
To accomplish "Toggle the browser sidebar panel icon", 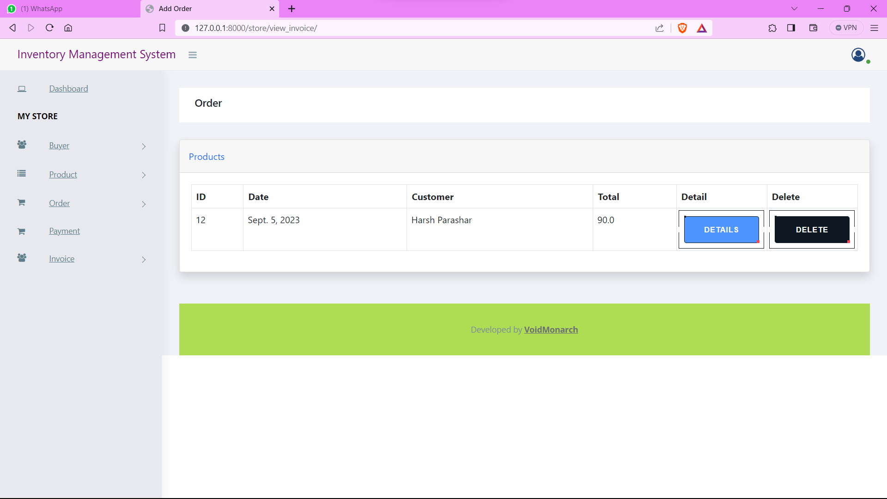I will [791, 28].
